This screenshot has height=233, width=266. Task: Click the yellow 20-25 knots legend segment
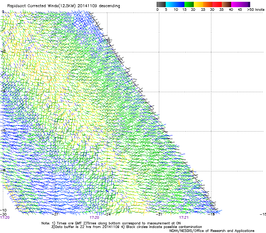(198, 4)
